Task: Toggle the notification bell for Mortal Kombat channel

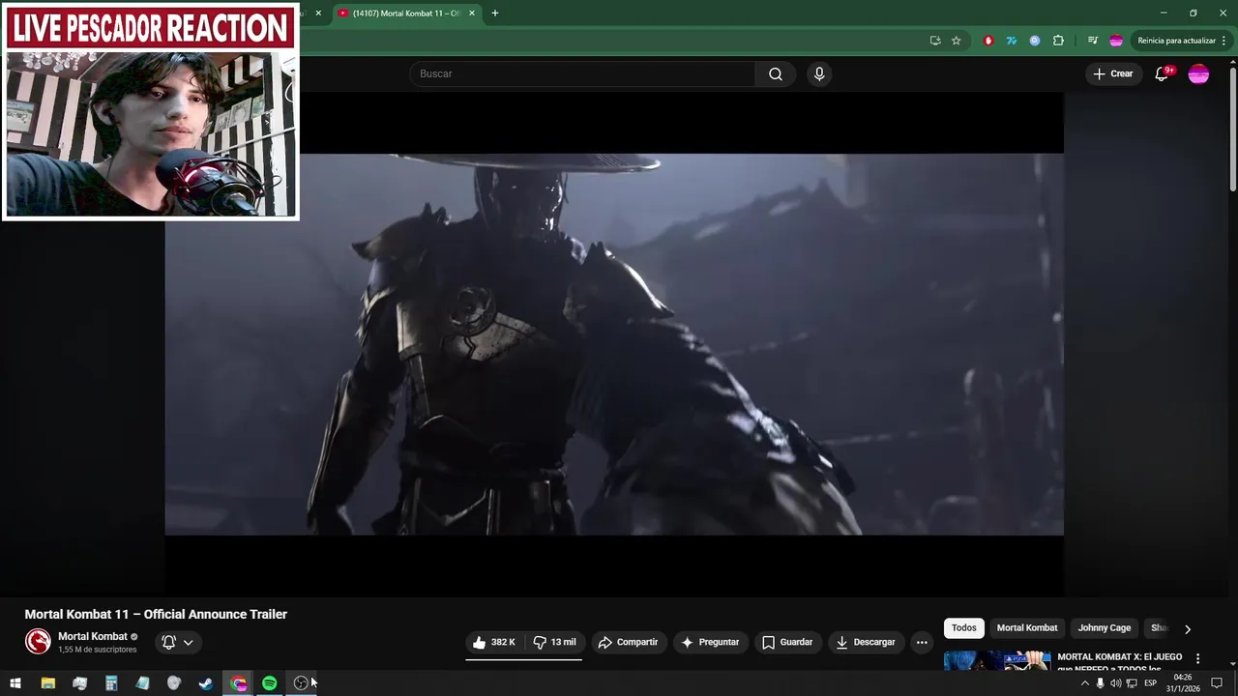Action: (178, 642)
